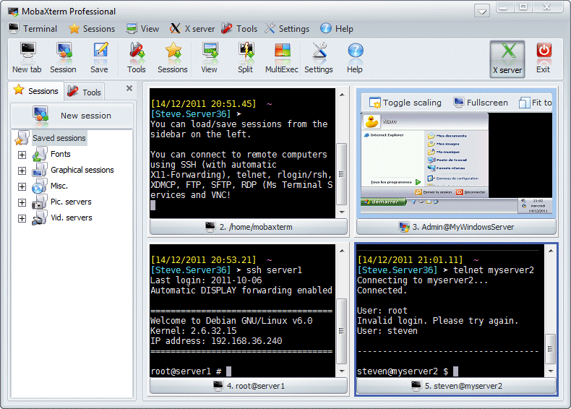Open the Session toolbar icon
The height and width of the screenshot is (409, 571).
[x=63, y=58]
